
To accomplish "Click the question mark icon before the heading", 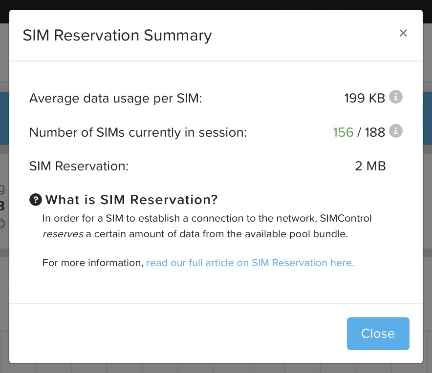I will click(35, 200).
